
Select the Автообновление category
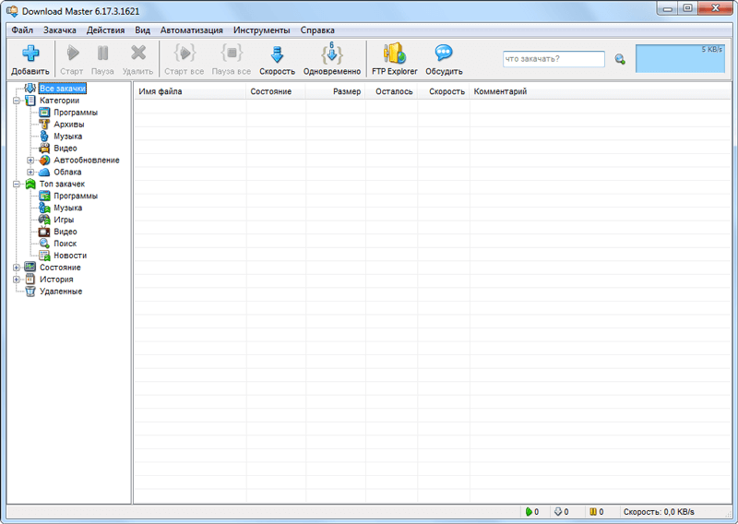(x=87, y=161)
